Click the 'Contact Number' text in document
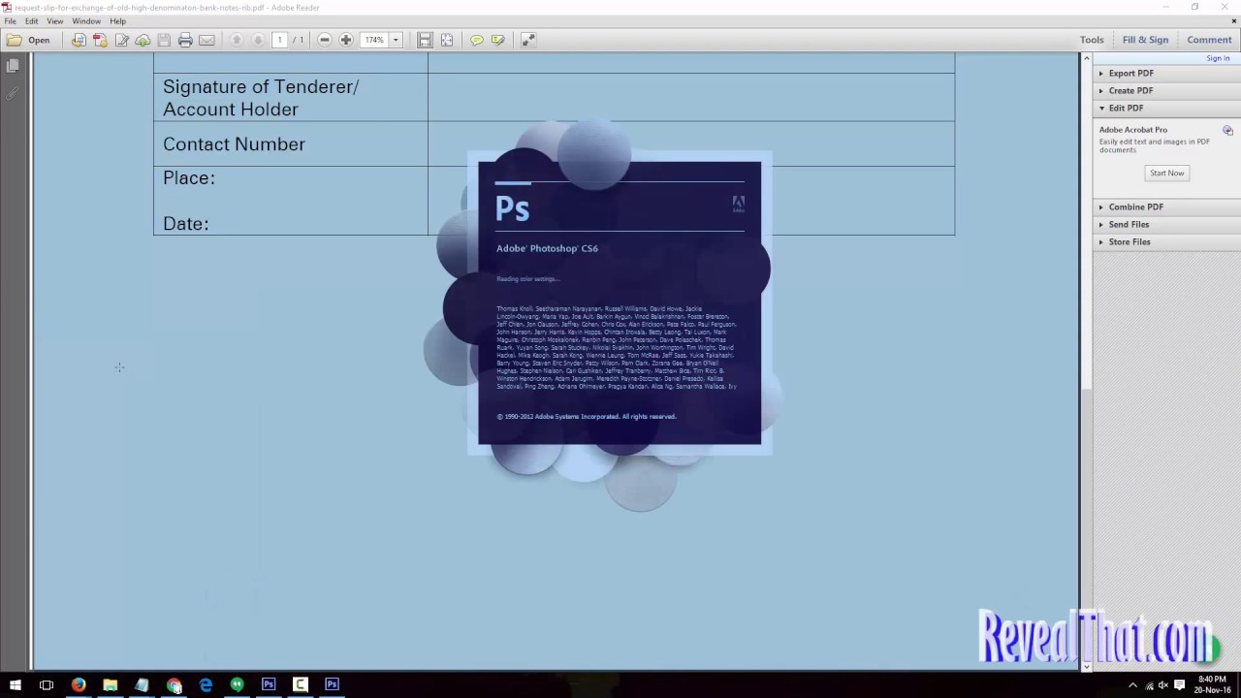The height and width of the screenshot is (698, 1241). click(234, 143)
